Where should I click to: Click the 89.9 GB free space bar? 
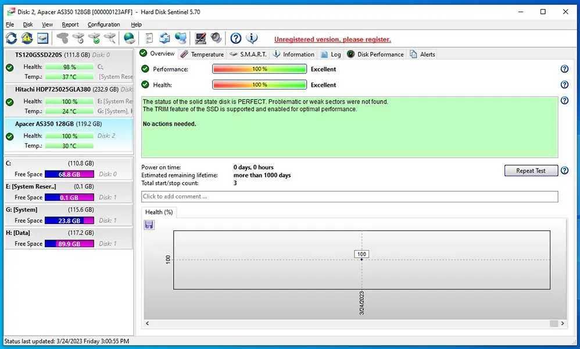coord(69,244)
